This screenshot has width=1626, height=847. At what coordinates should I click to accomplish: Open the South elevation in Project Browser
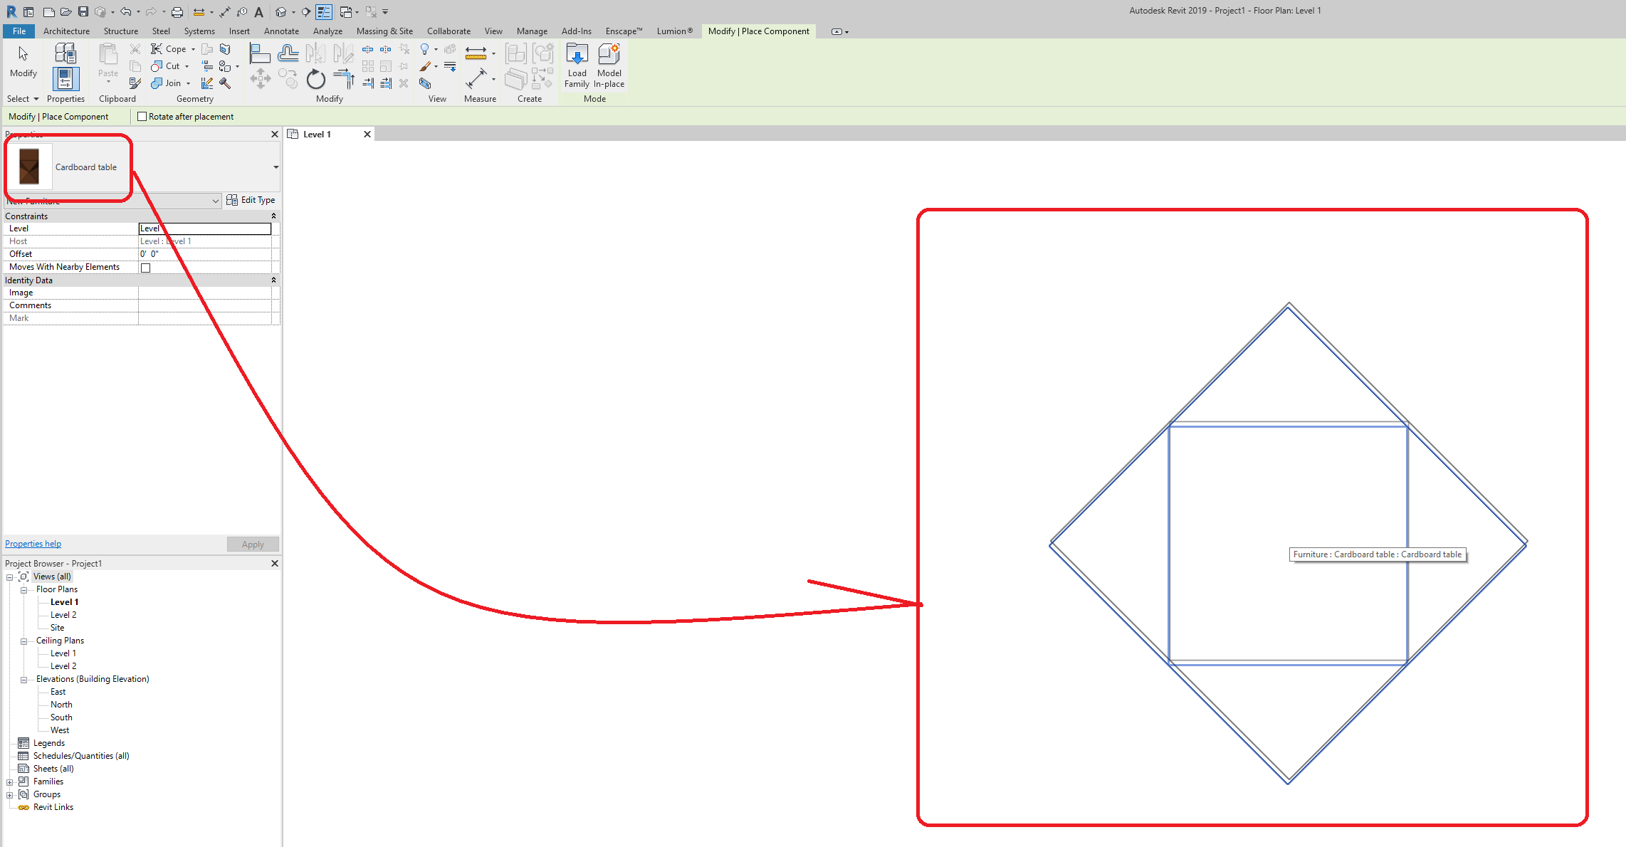tap(61, 717)
